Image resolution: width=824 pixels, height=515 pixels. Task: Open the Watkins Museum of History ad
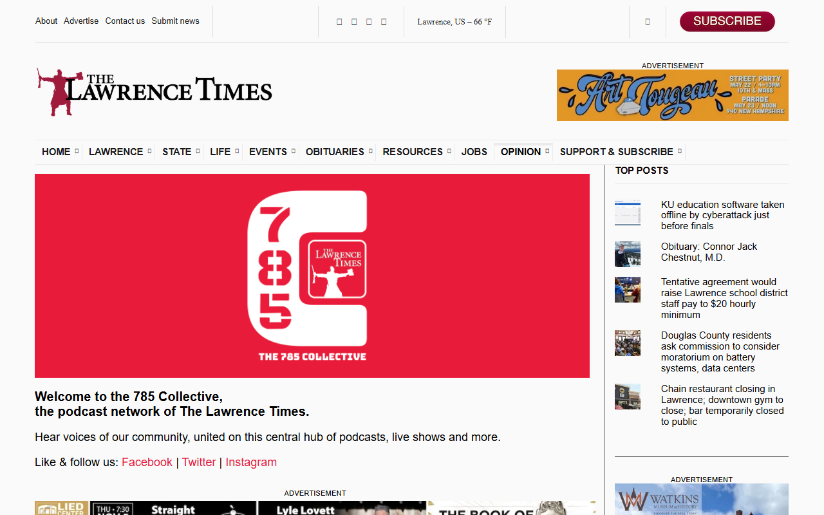click(702, 500)
